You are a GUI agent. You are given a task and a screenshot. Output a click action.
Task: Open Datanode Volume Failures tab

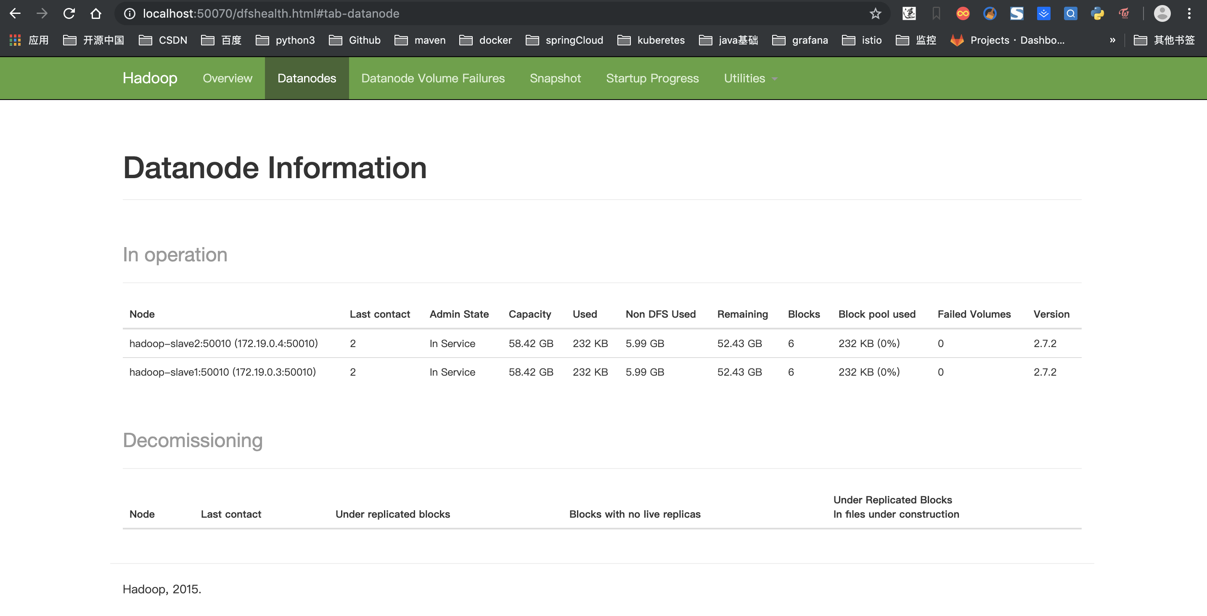pos(432,78)
